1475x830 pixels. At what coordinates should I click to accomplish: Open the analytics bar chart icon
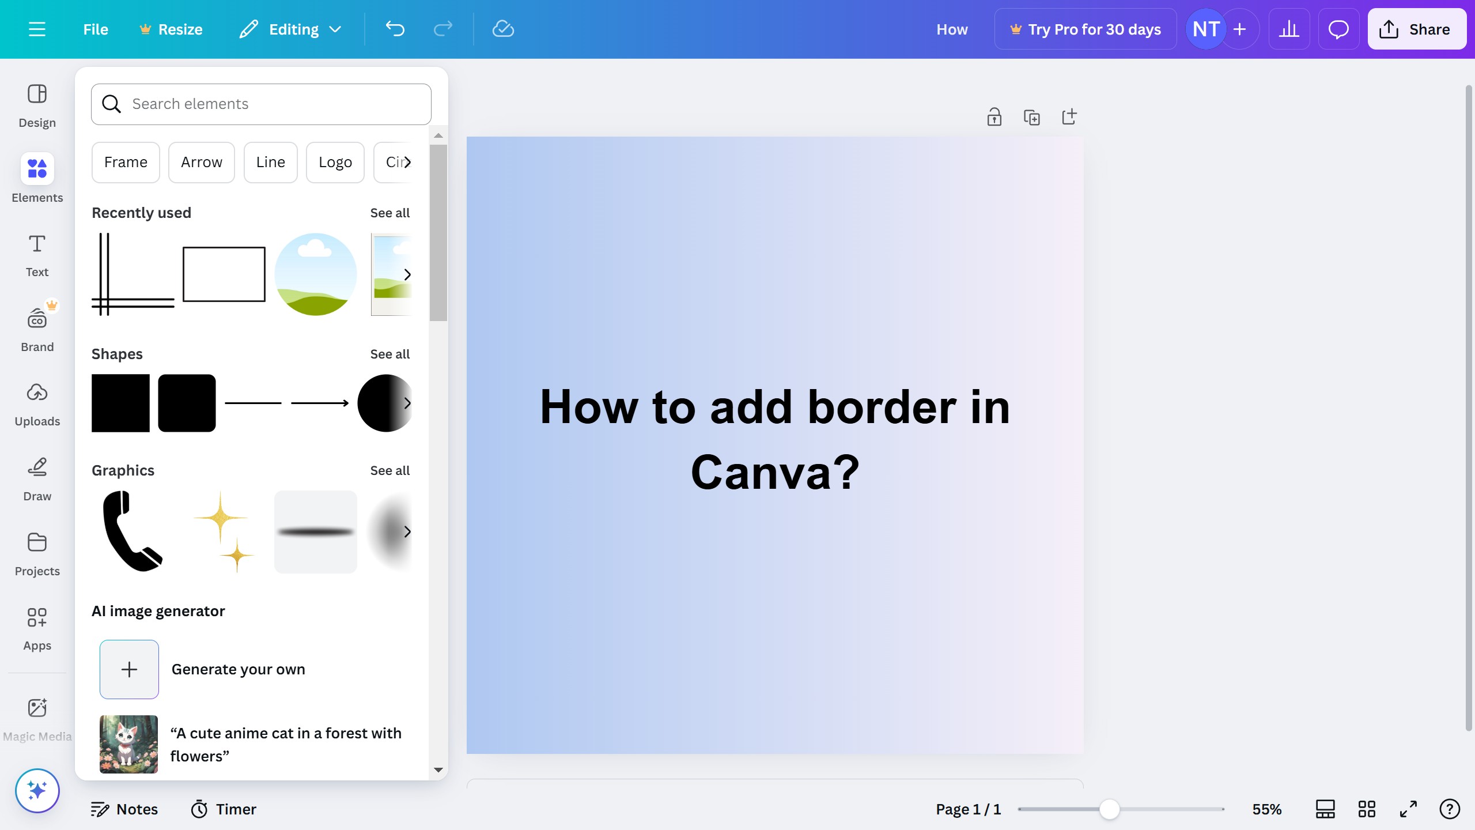tap(1289, 29)
